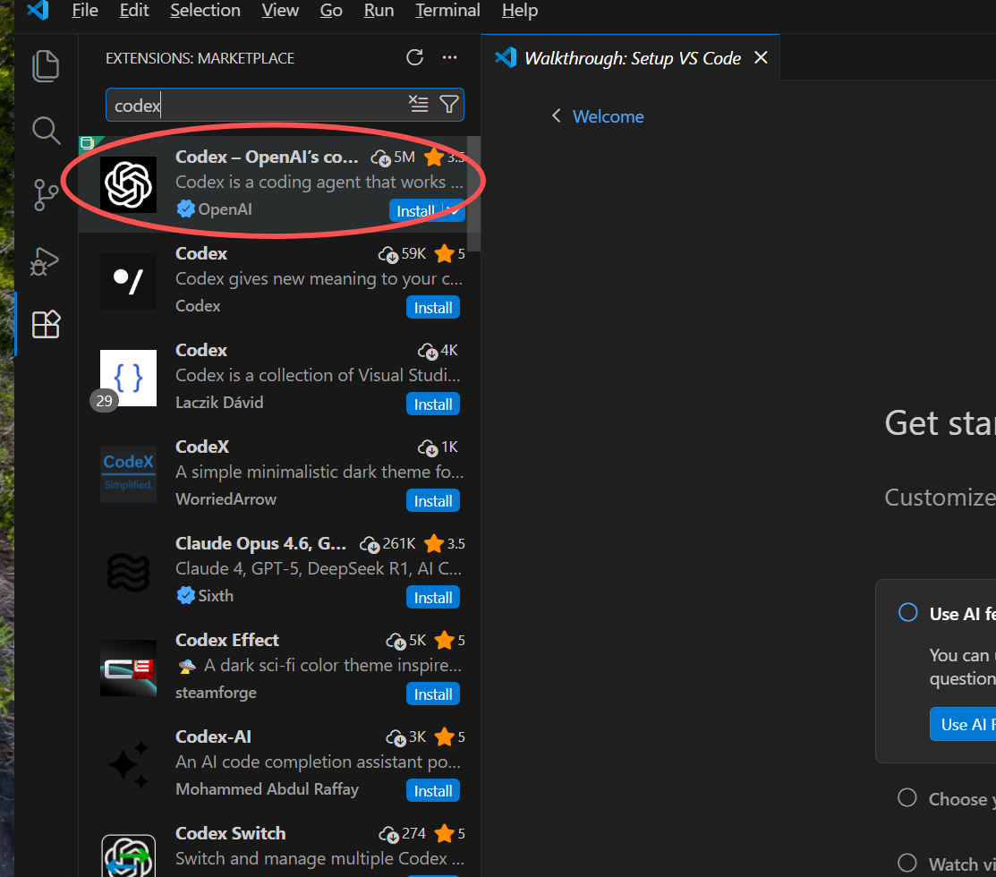
Task: Click the Sixth extension wavy icon
Action: coord(128,572)
